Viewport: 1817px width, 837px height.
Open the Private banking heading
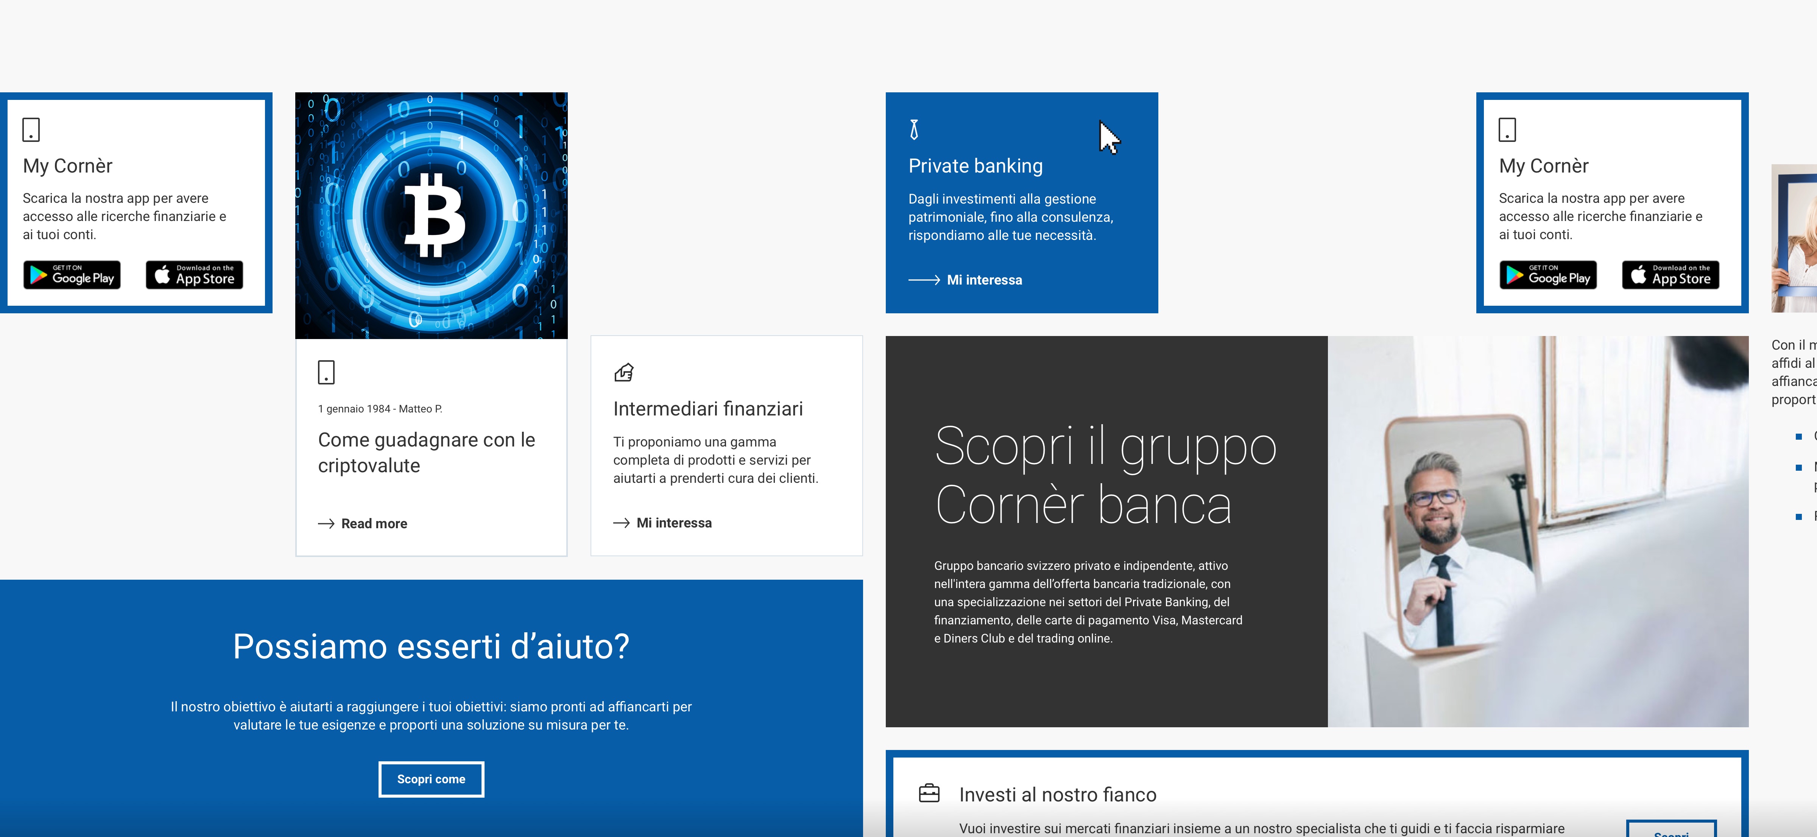(976, 166)
